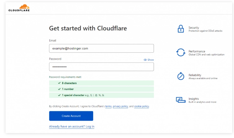Focus the Password input field

pyautogui.click(x=101, y=67)
